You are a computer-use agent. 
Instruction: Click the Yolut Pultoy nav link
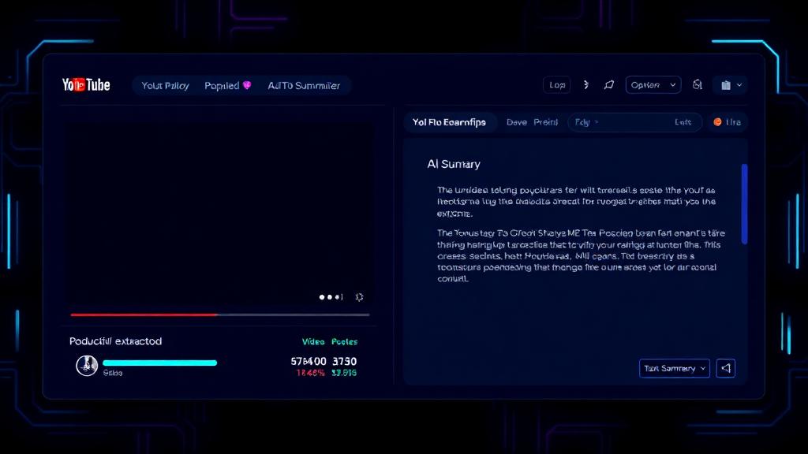[166, 85]
